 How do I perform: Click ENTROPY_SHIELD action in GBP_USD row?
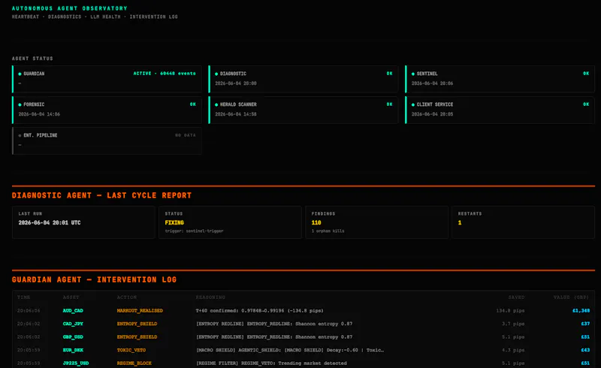click(x=137, y=337)
